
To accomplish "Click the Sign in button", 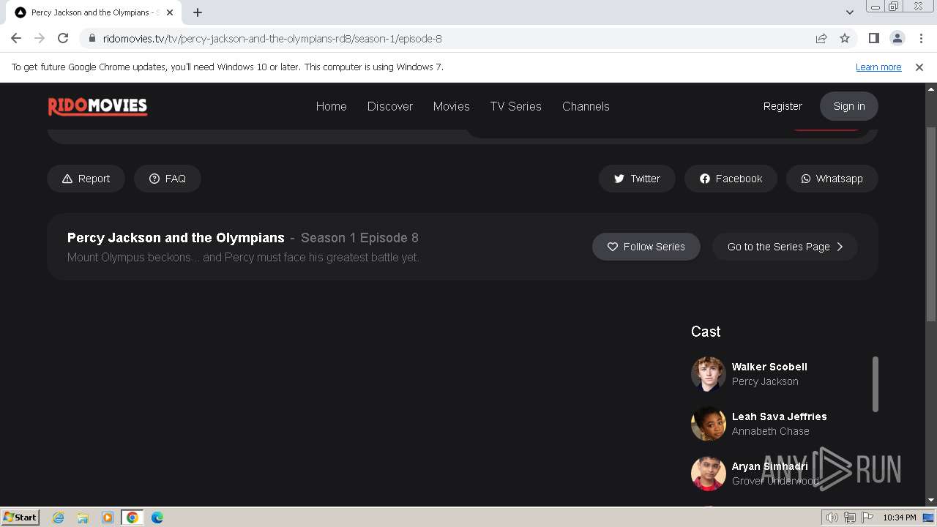I will coord(849,106).
